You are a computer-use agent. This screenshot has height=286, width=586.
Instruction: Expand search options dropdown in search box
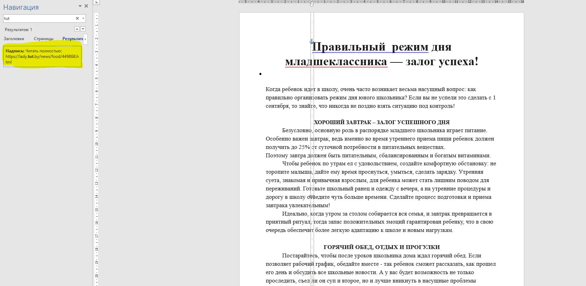[83, 18]
